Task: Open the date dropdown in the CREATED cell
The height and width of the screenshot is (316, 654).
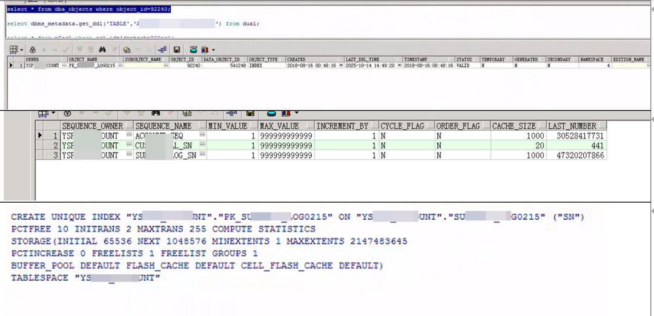Action: [x=342, y=66]
